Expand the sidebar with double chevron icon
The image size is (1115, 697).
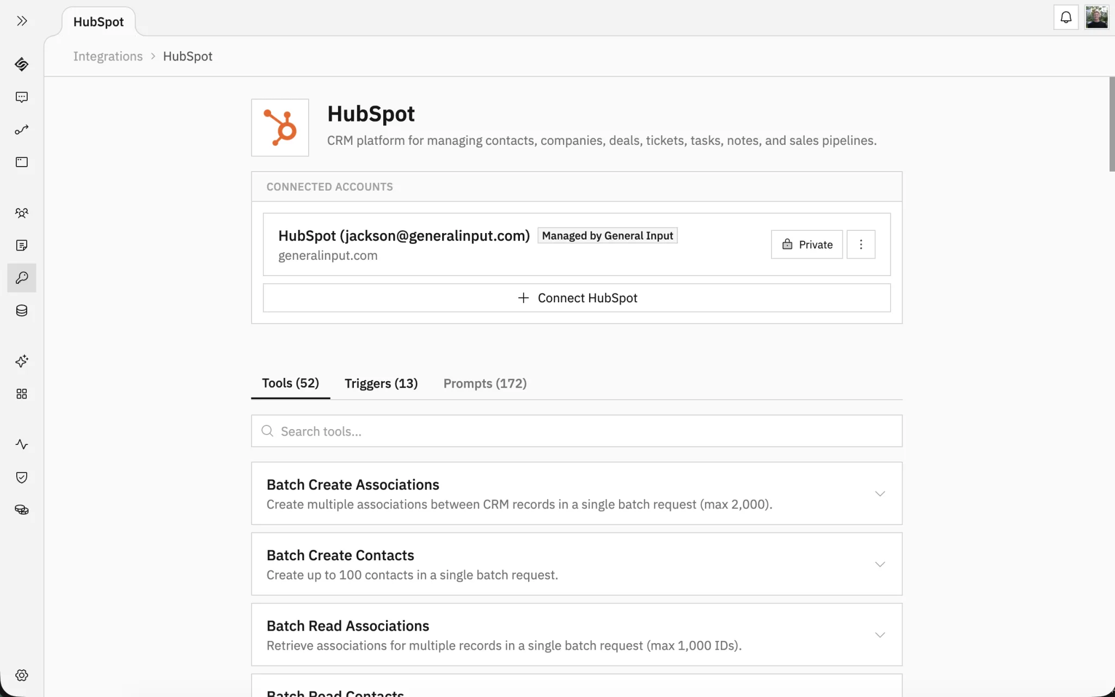[22, 21]
